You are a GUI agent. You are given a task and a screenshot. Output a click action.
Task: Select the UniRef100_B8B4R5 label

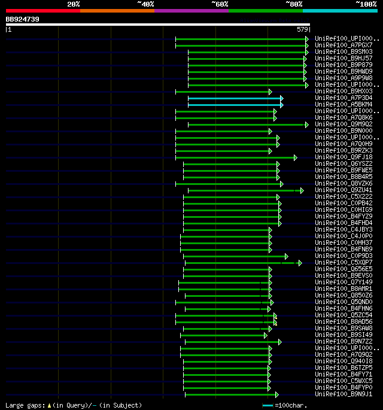coord(344,177)
